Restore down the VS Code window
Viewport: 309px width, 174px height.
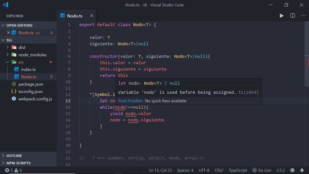pos(286,5)
